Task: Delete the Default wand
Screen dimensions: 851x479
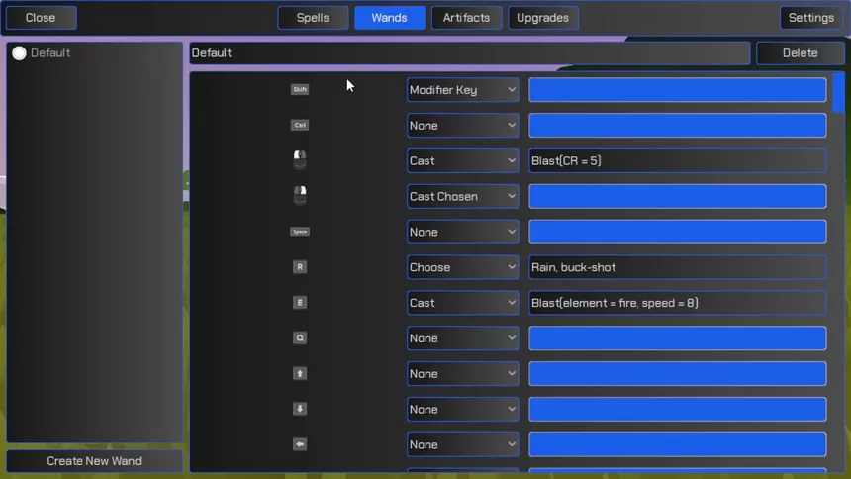Action: (x=800, y=53)
